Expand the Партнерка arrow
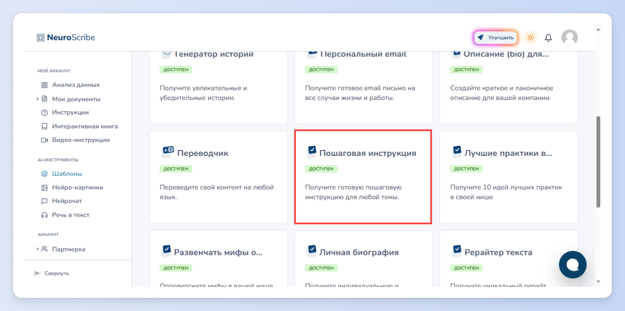Screen dimensions: 625x311 coord(38,249)
